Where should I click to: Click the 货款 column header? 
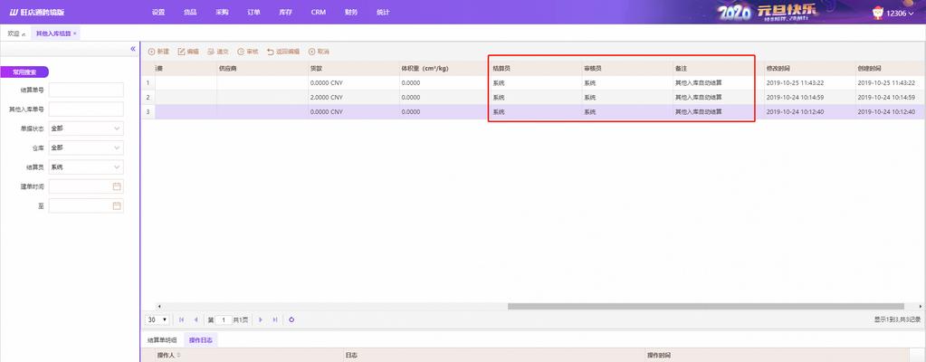353,69
